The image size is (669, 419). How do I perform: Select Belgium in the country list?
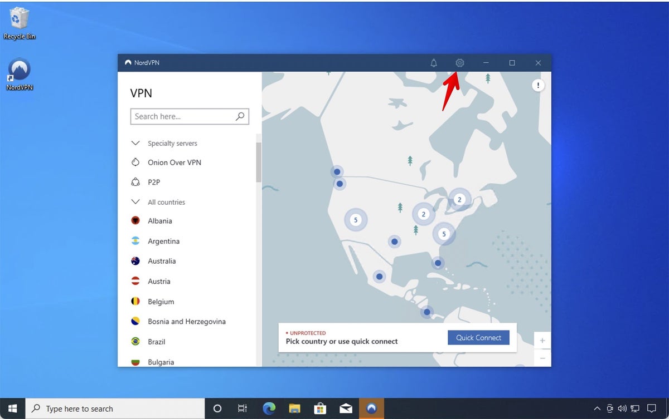pos(161,302)
